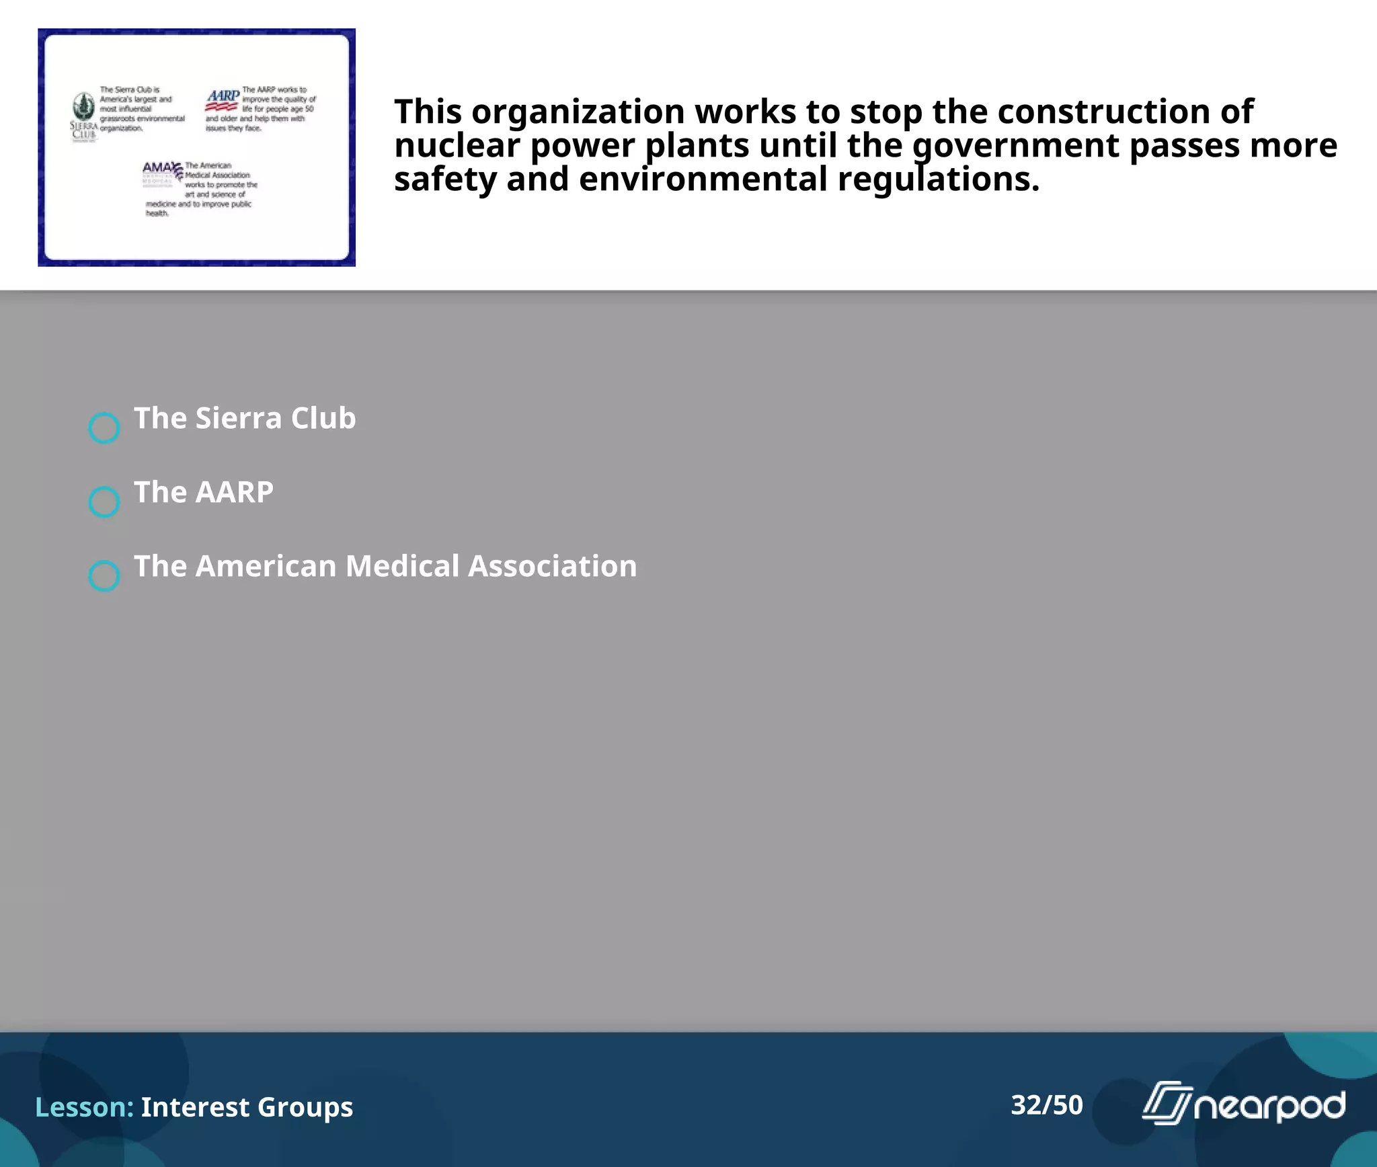Click the lesson title 'Interest Groups'

click(247, 1107)
